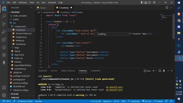Viewport: 183px width, 103px height.
Task: Select the bash terminal label
Action: [147, 71]
